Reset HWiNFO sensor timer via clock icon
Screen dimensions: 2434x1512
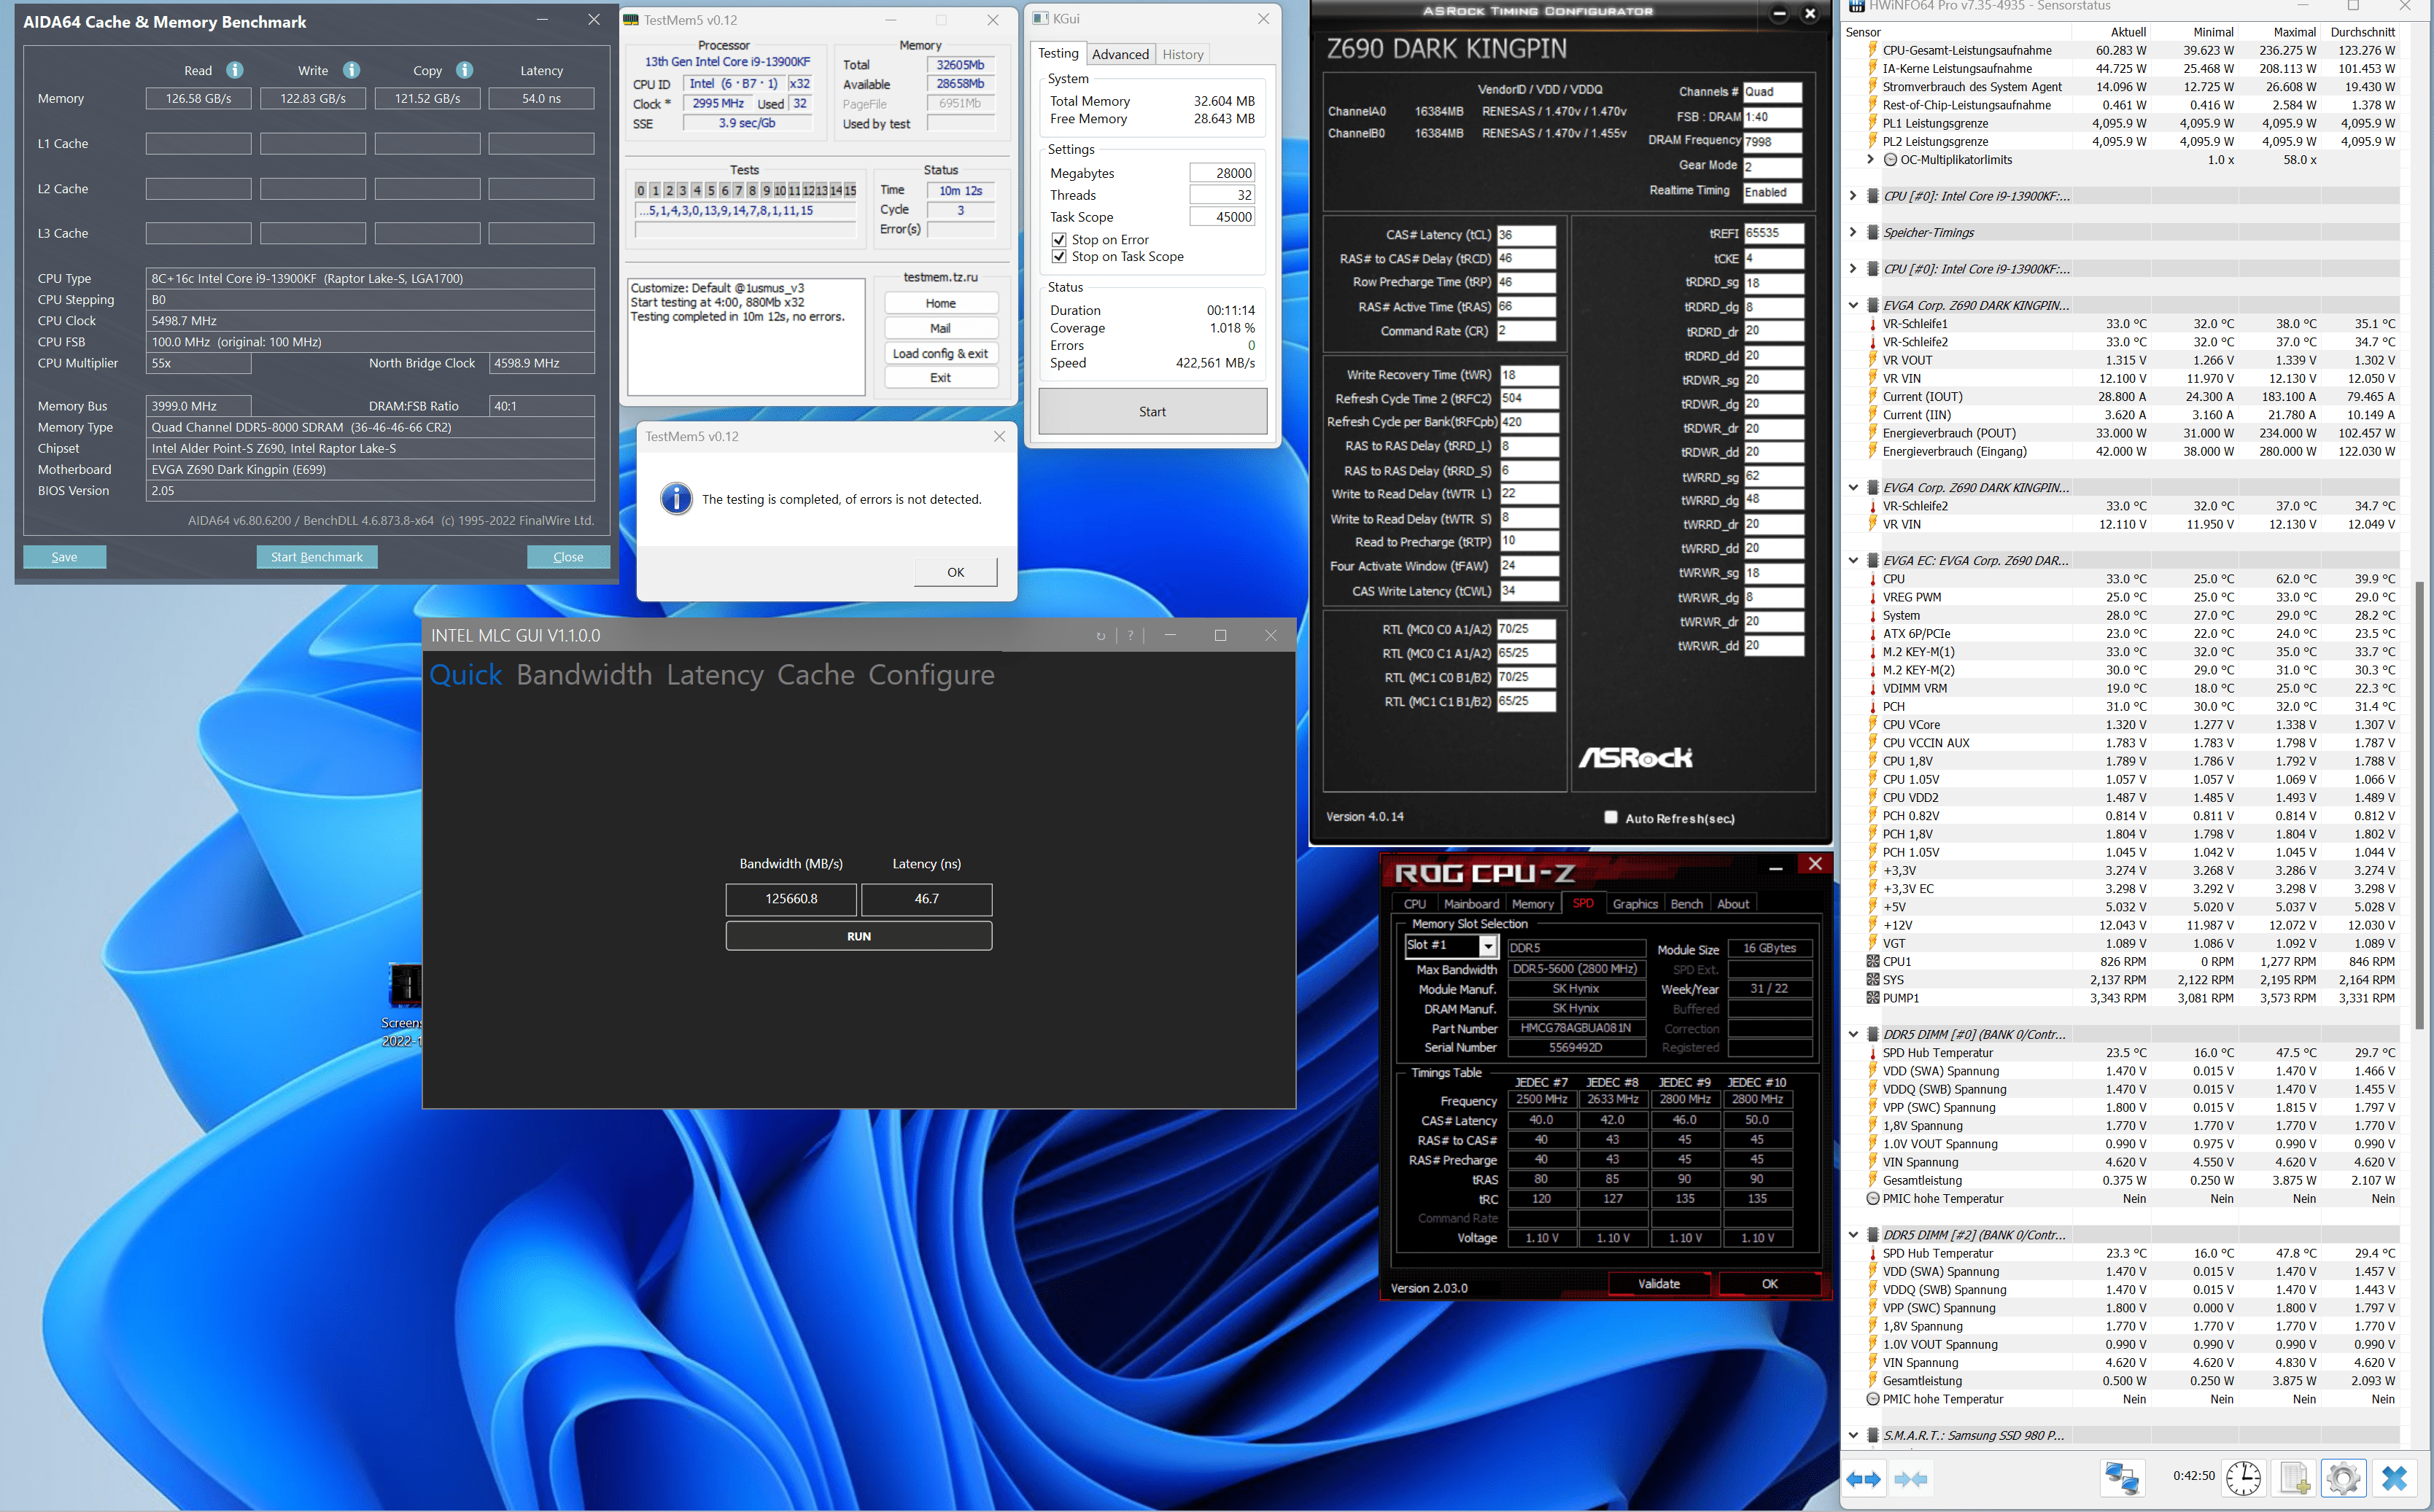click(x=2243, y=1477)
